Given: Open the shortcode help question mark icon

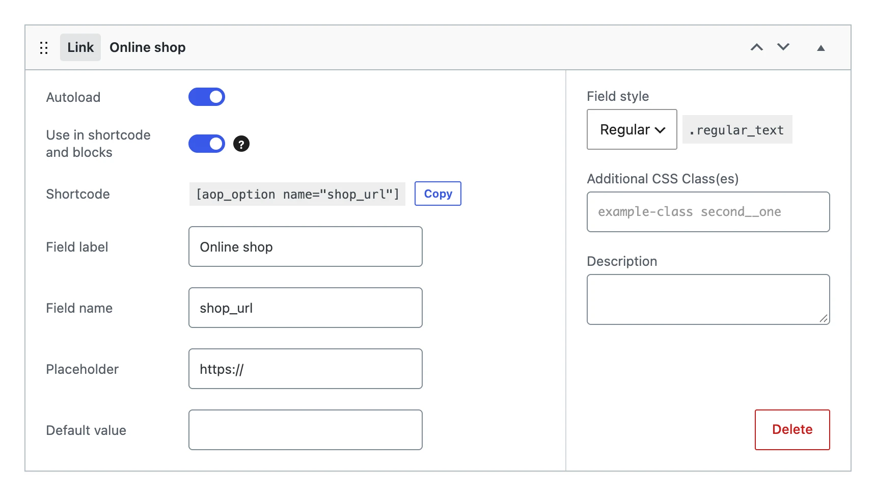Looking at the screenshot, I should tap(241, 144).
